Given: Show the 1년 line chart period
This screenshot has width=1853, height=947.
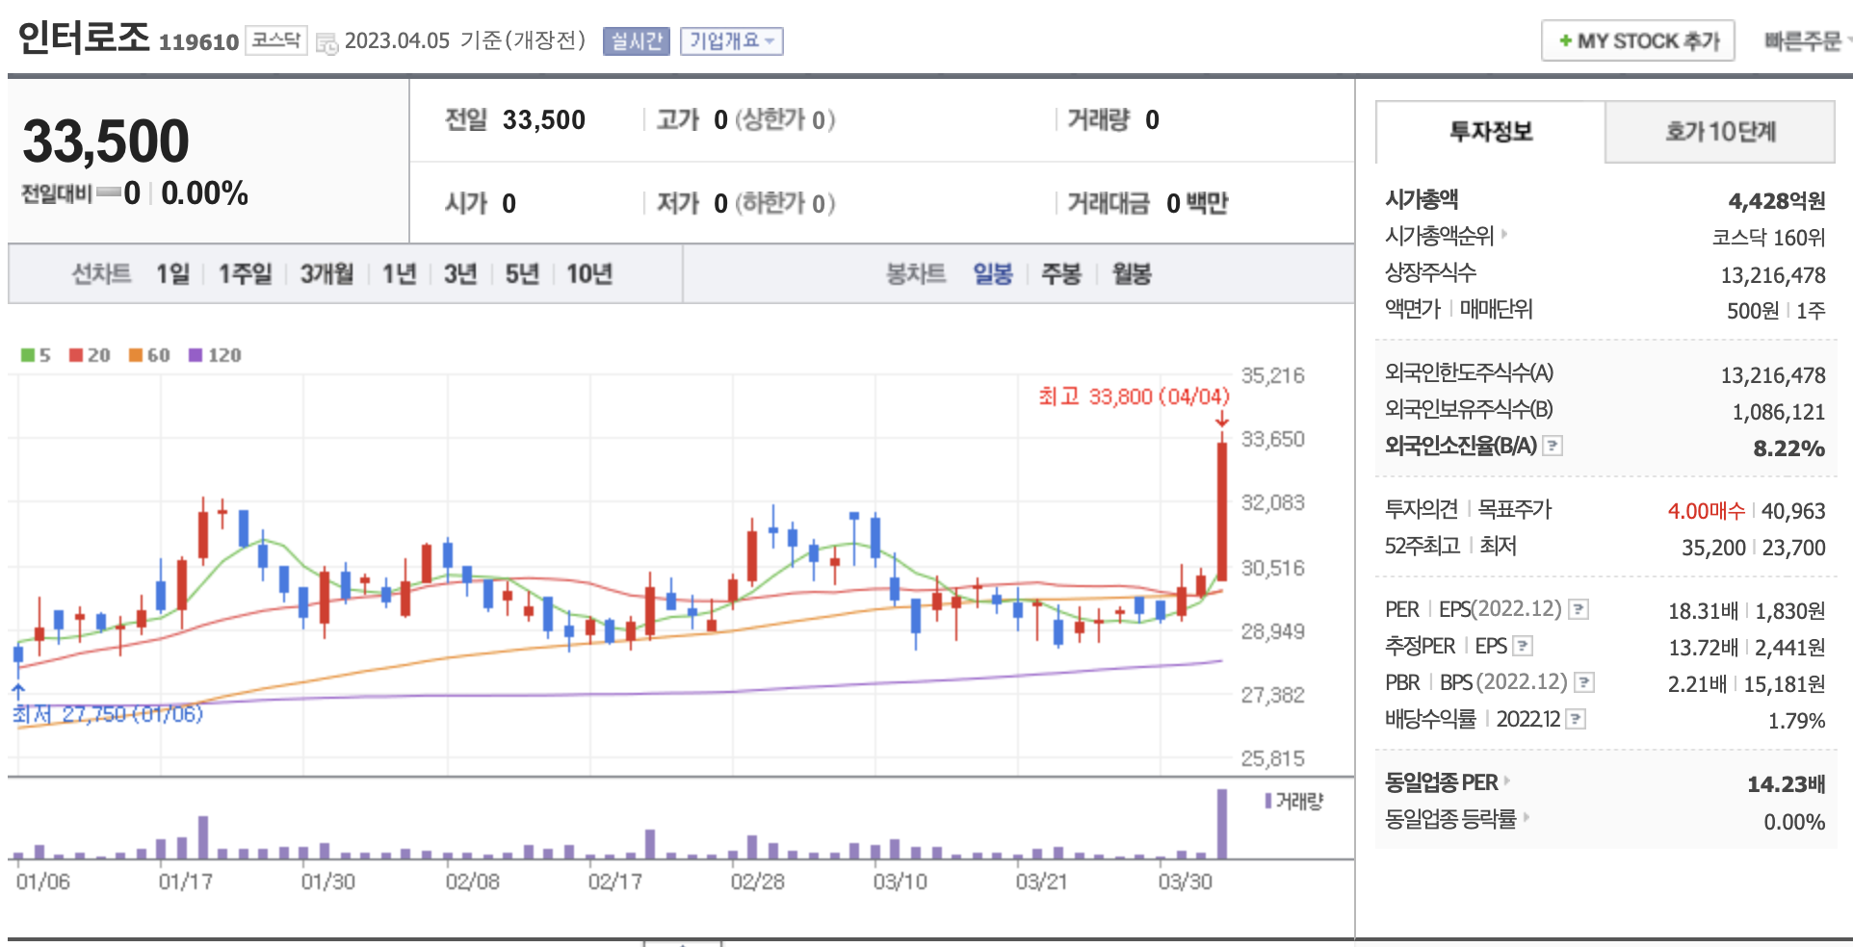Looking at the screenshot, I should tap(399, 274).
